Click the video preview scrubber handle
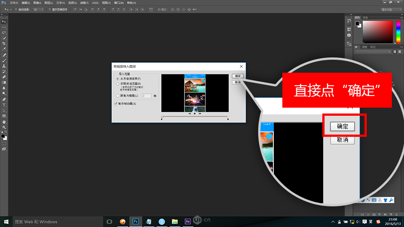 [162, 117]
